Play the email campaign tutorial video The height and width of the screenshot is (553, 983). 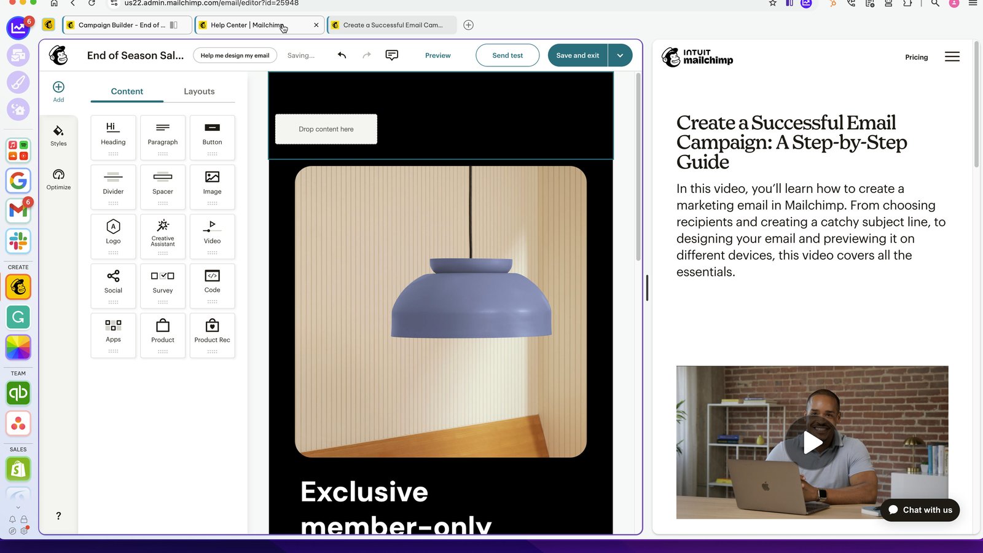(812, 442)
